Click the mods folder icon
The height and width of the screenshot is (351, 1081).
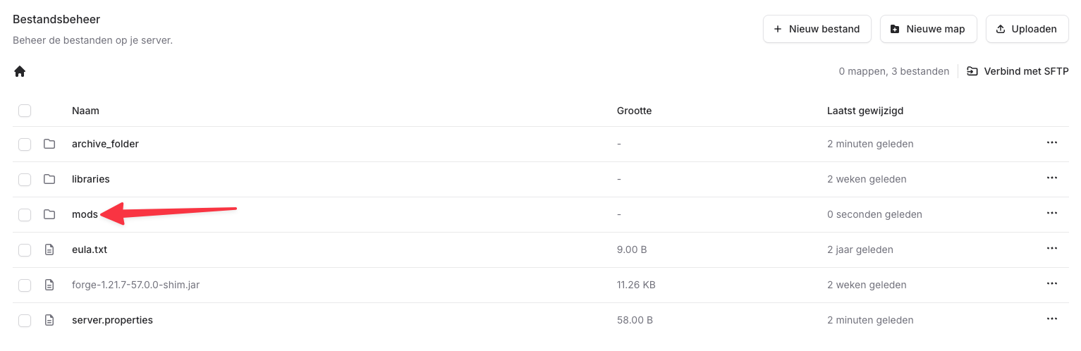click(x=49, y=214)
